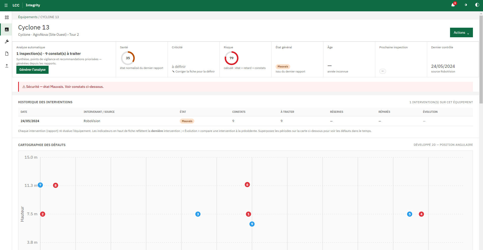
Task: Open the upload sidebar icon
Action: click(7, 66)
